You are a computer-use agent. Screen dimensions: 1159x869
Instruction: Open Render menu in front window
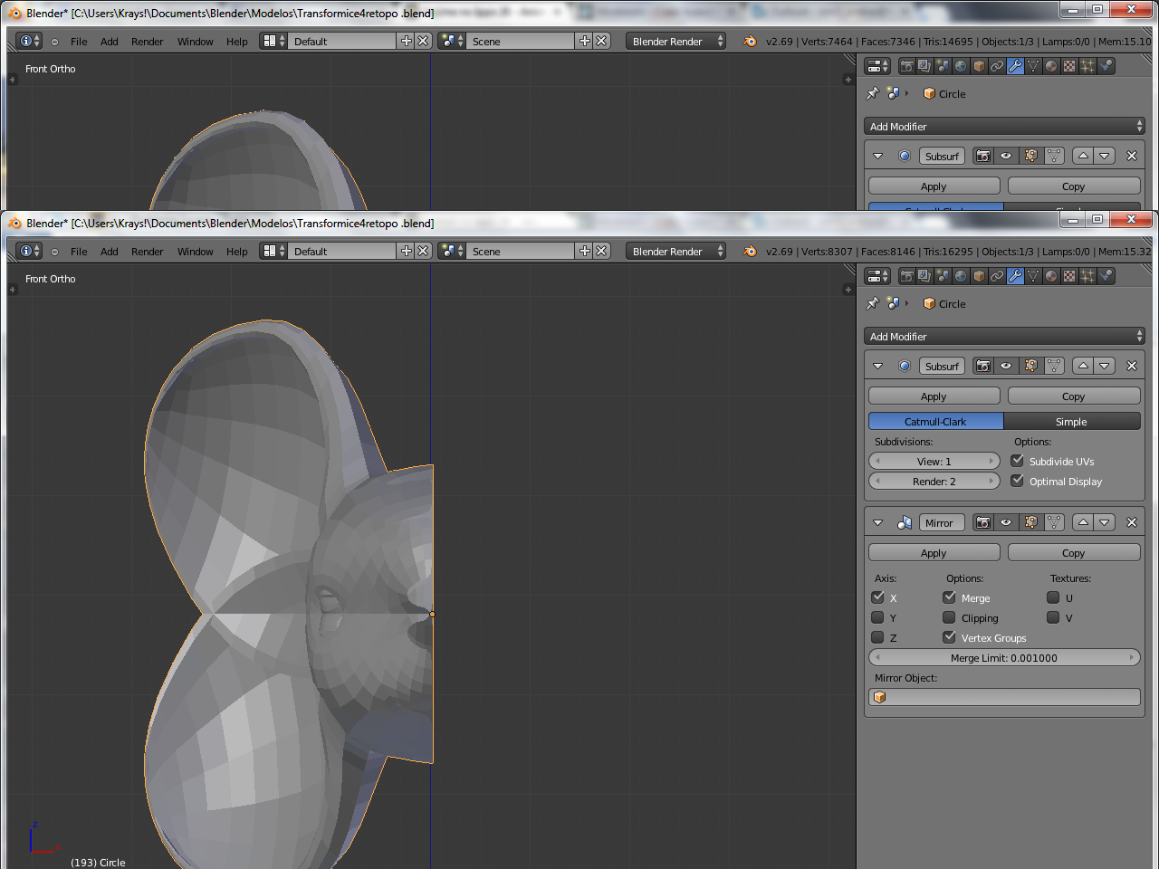[147, 252]
